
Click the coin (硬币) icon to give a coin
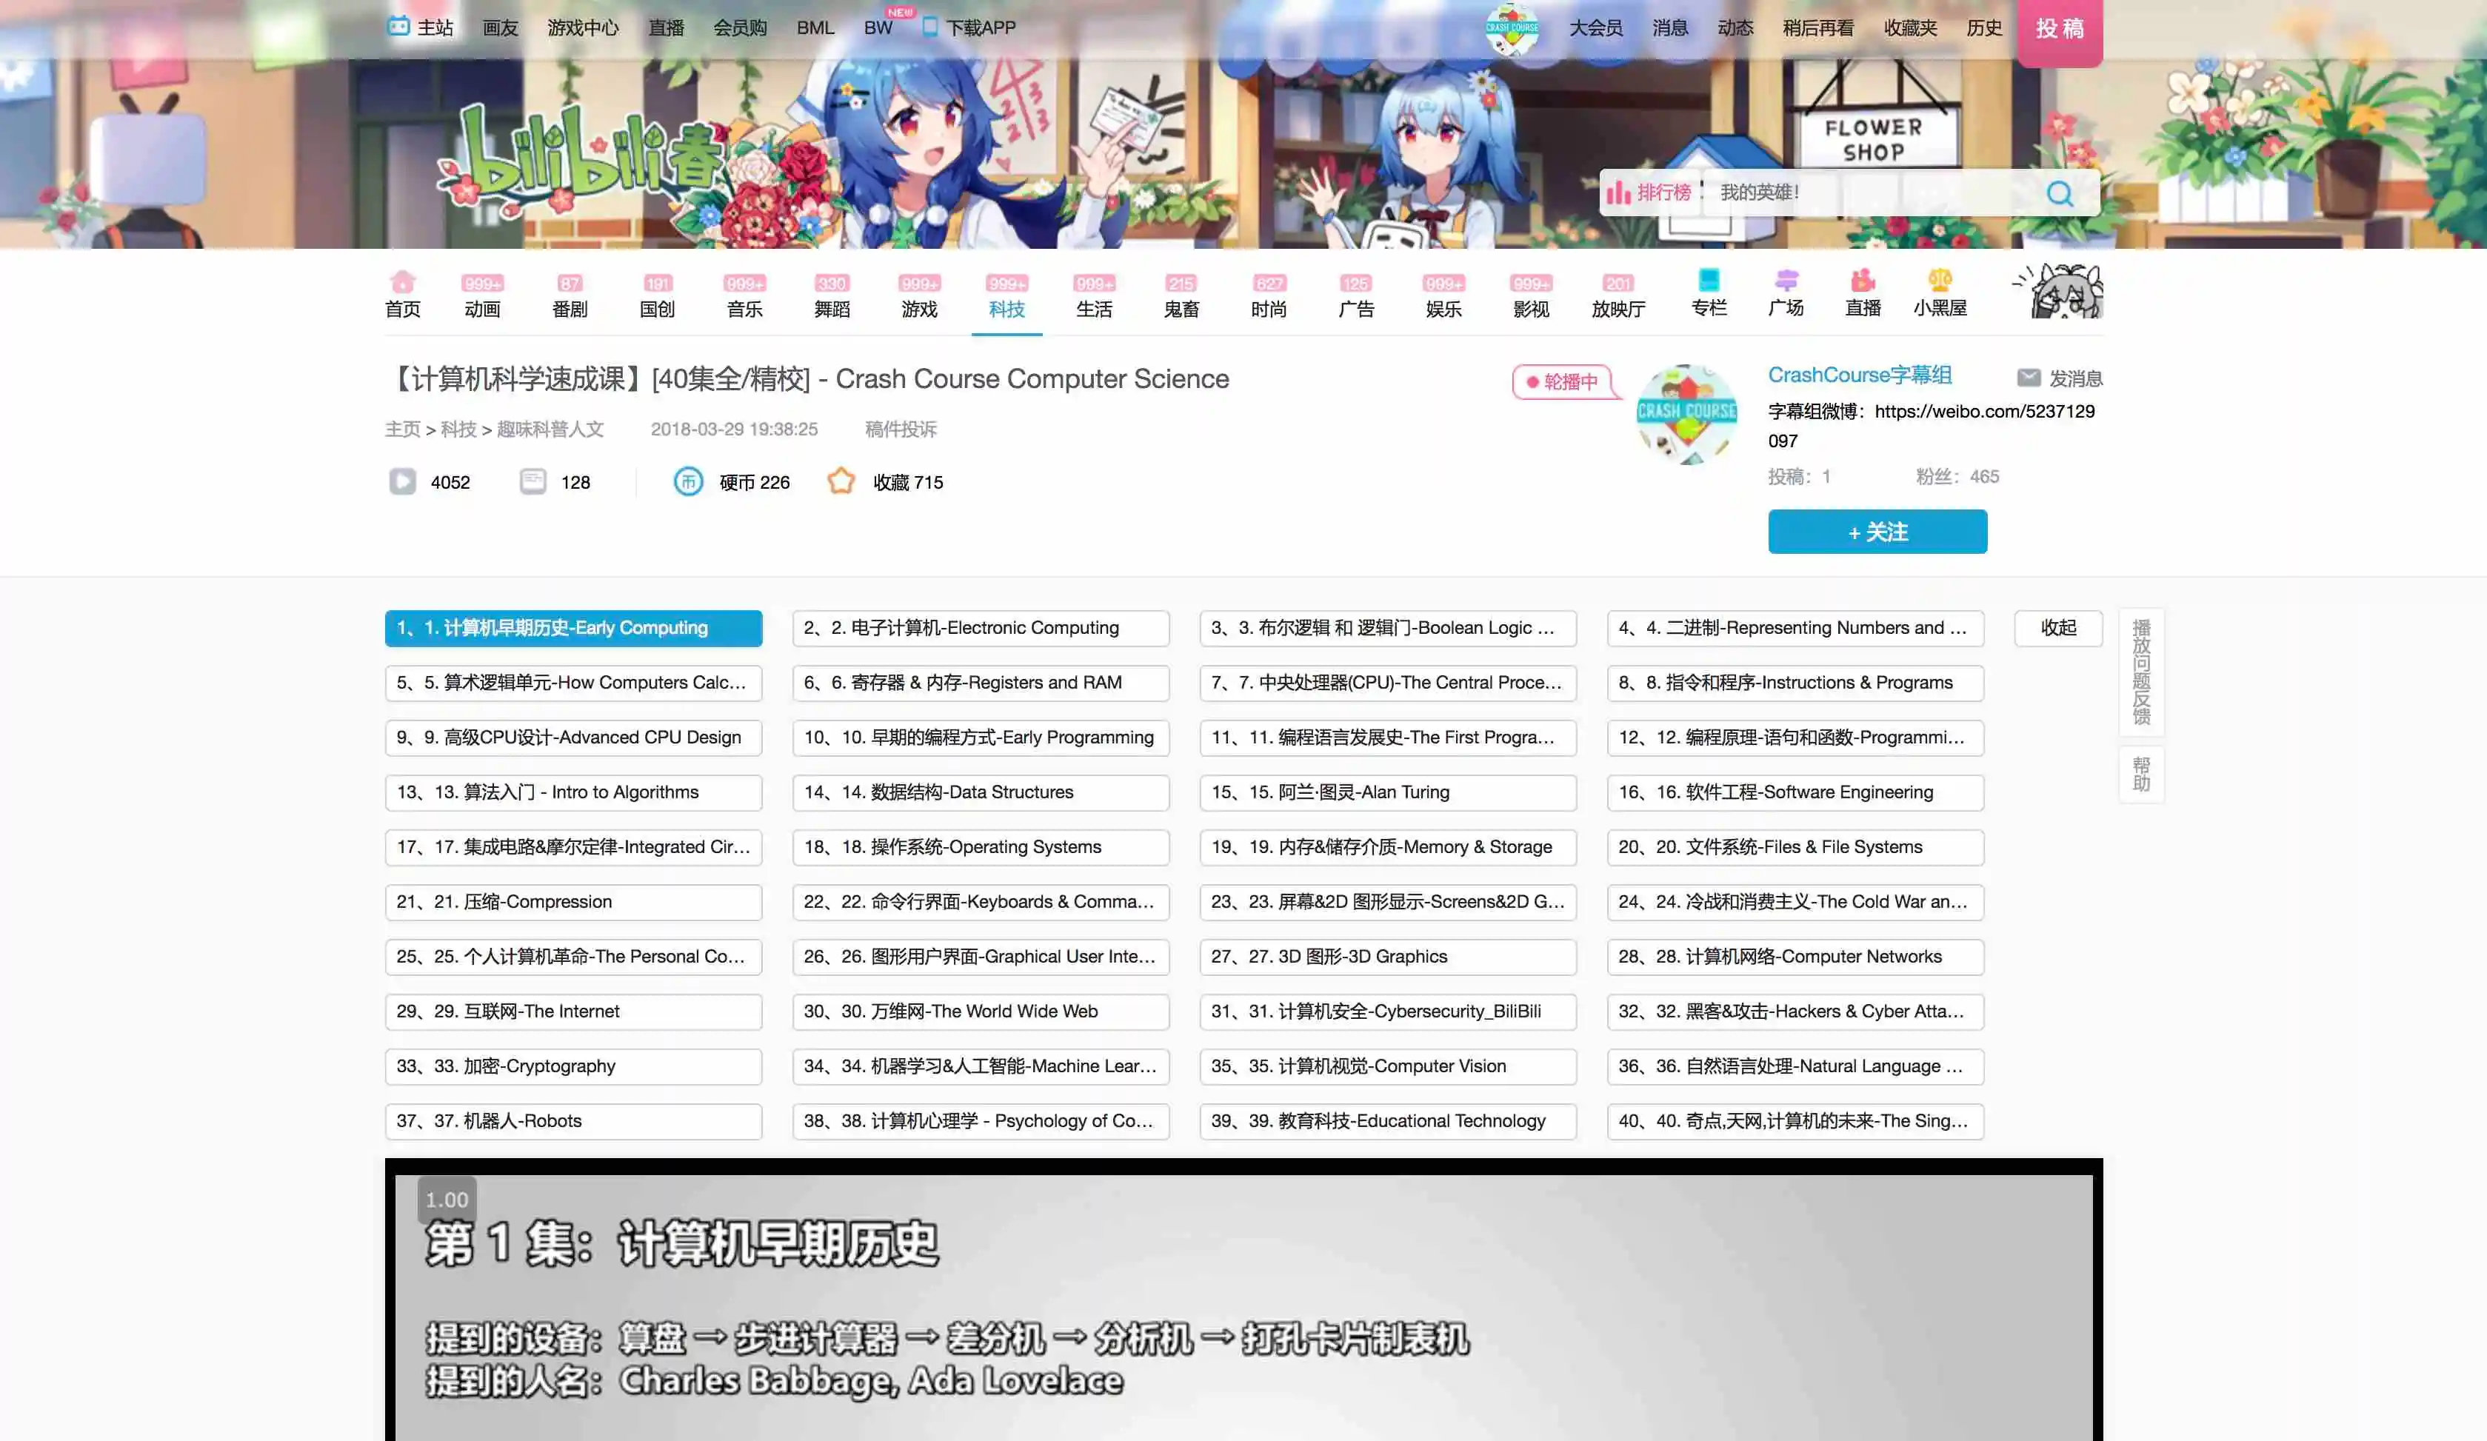click(689, 483)
